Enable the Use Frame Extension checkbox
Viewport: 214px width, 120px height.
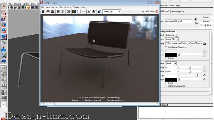[166, 47]
